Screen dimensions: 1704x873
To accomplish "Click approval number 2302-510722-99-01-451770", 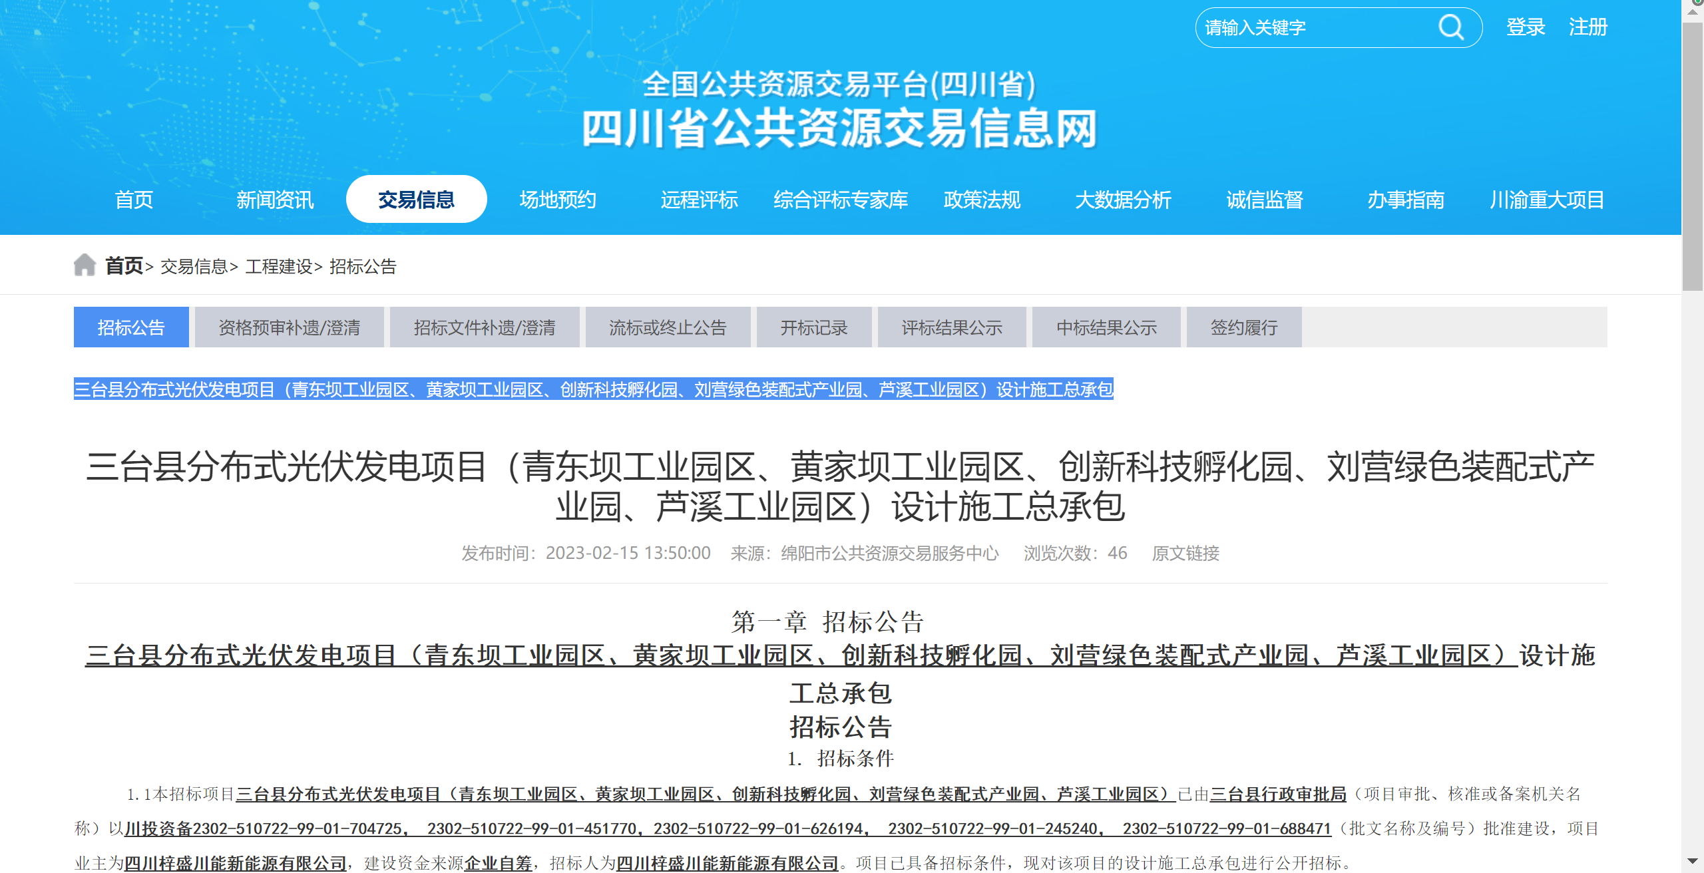I will [532, 829].
